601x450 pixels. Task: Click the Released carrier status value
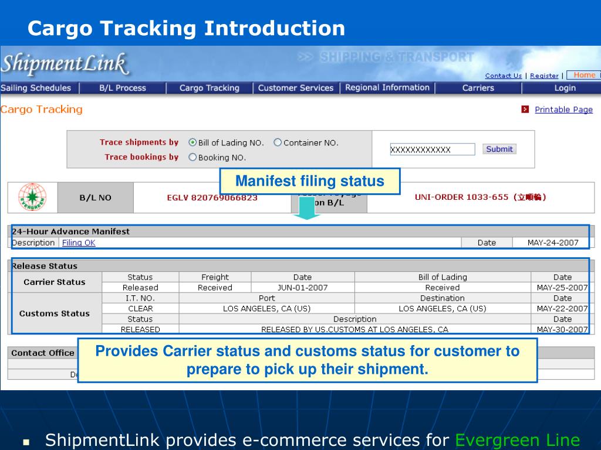point(140,288)
